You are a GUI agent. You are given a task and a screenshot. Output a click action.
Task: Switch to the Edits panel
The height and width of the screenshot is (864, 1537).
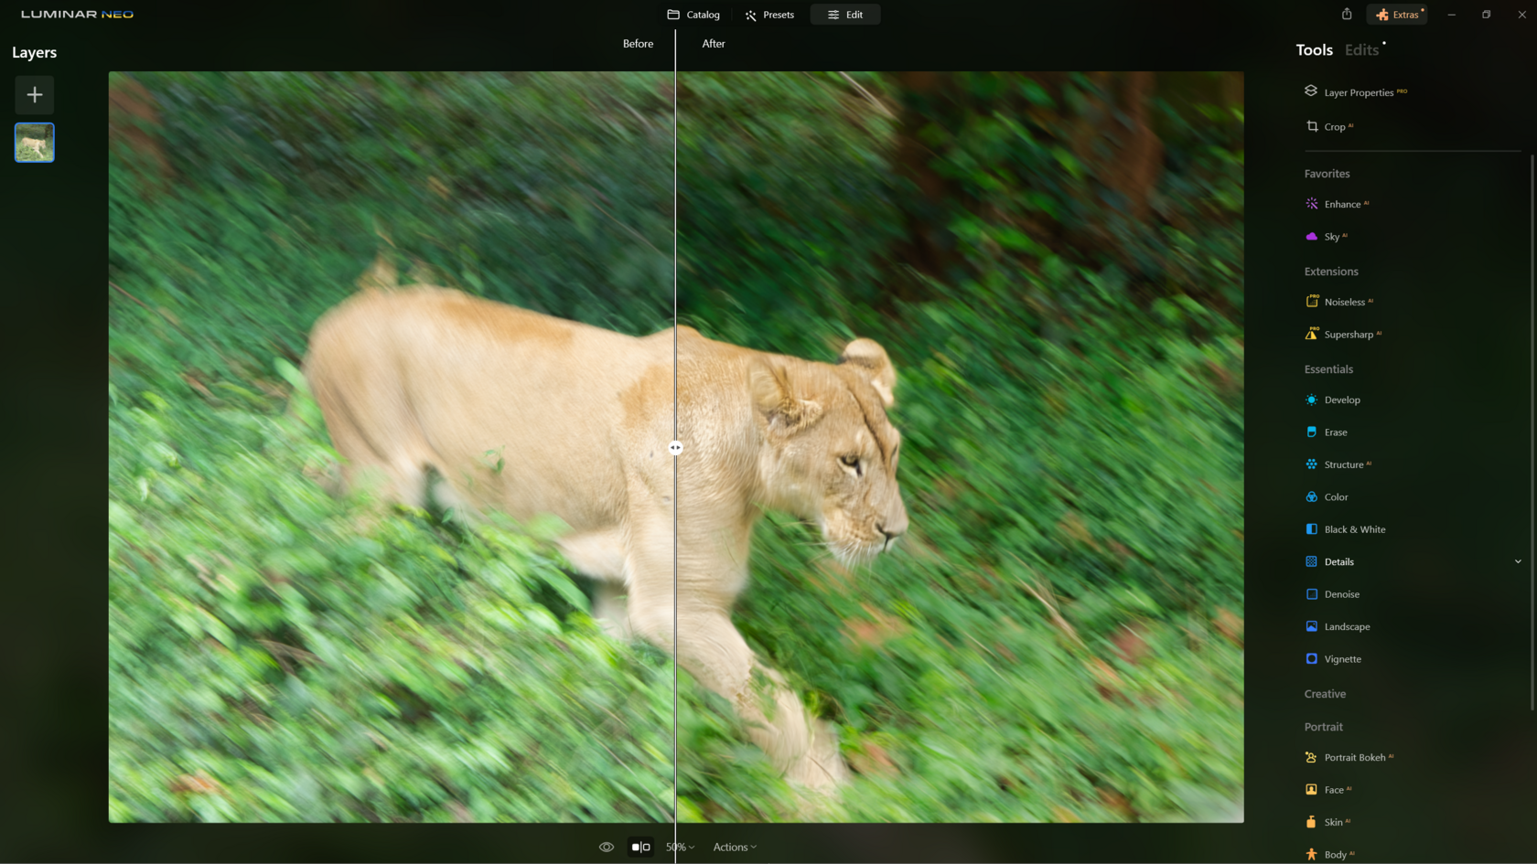[x=1362, y=49]
